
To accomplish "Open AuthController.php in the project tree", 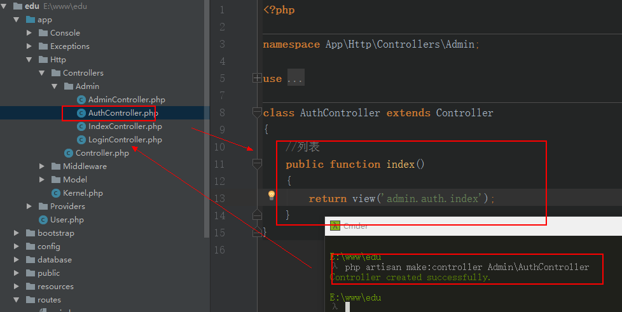I will pyautogui.click(x=123, y=113).
